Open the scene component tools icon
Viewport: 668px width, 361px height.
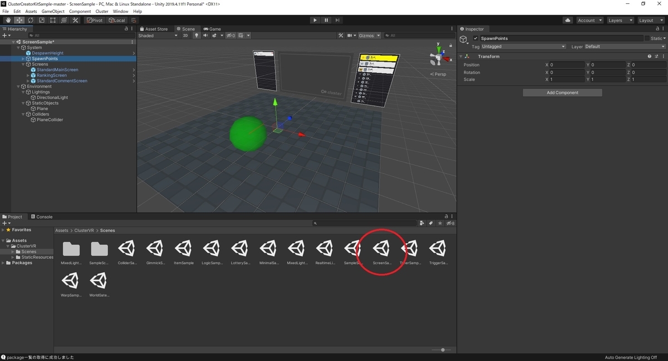click(341, 36)
